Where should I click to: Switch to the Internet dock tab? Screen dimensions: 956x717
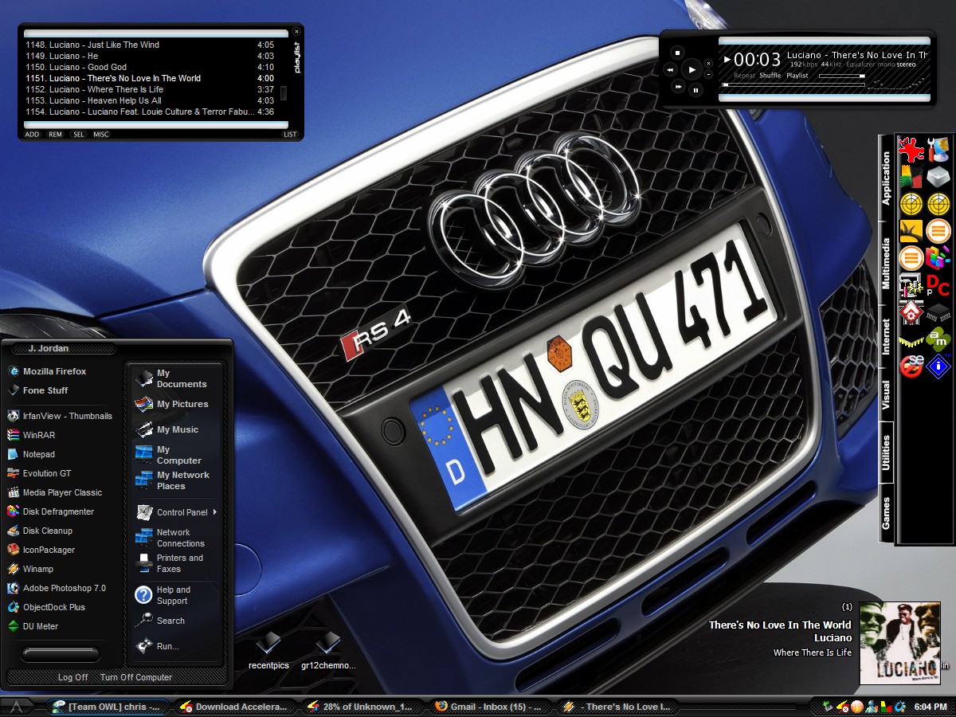886,337
